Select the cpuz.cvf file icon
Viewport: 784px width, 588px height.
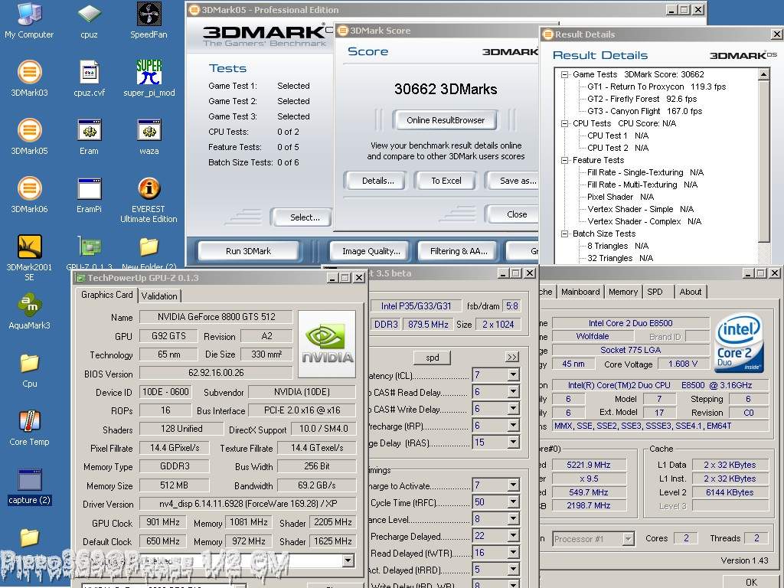(89, 78)
